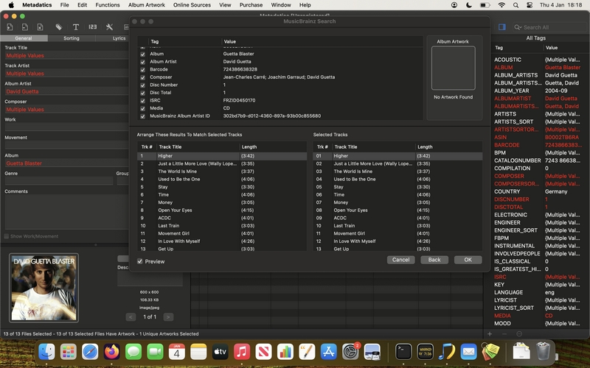Click the Genre input field

(x=59, y=181)
